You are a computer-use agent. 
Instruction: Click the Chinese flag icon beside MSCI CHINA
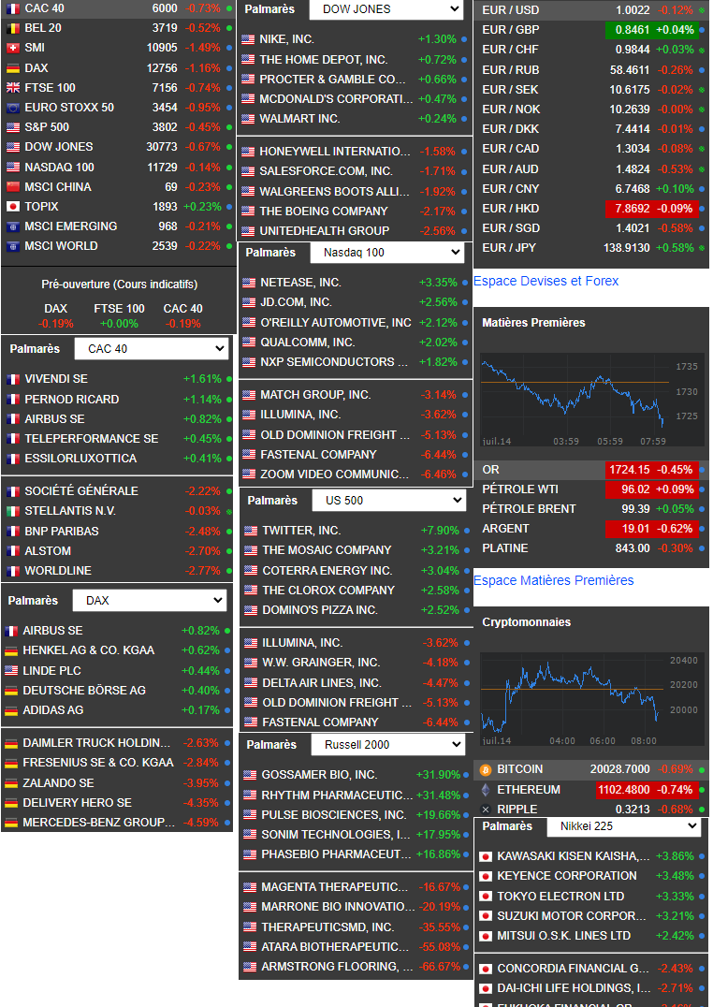[13, 187]
